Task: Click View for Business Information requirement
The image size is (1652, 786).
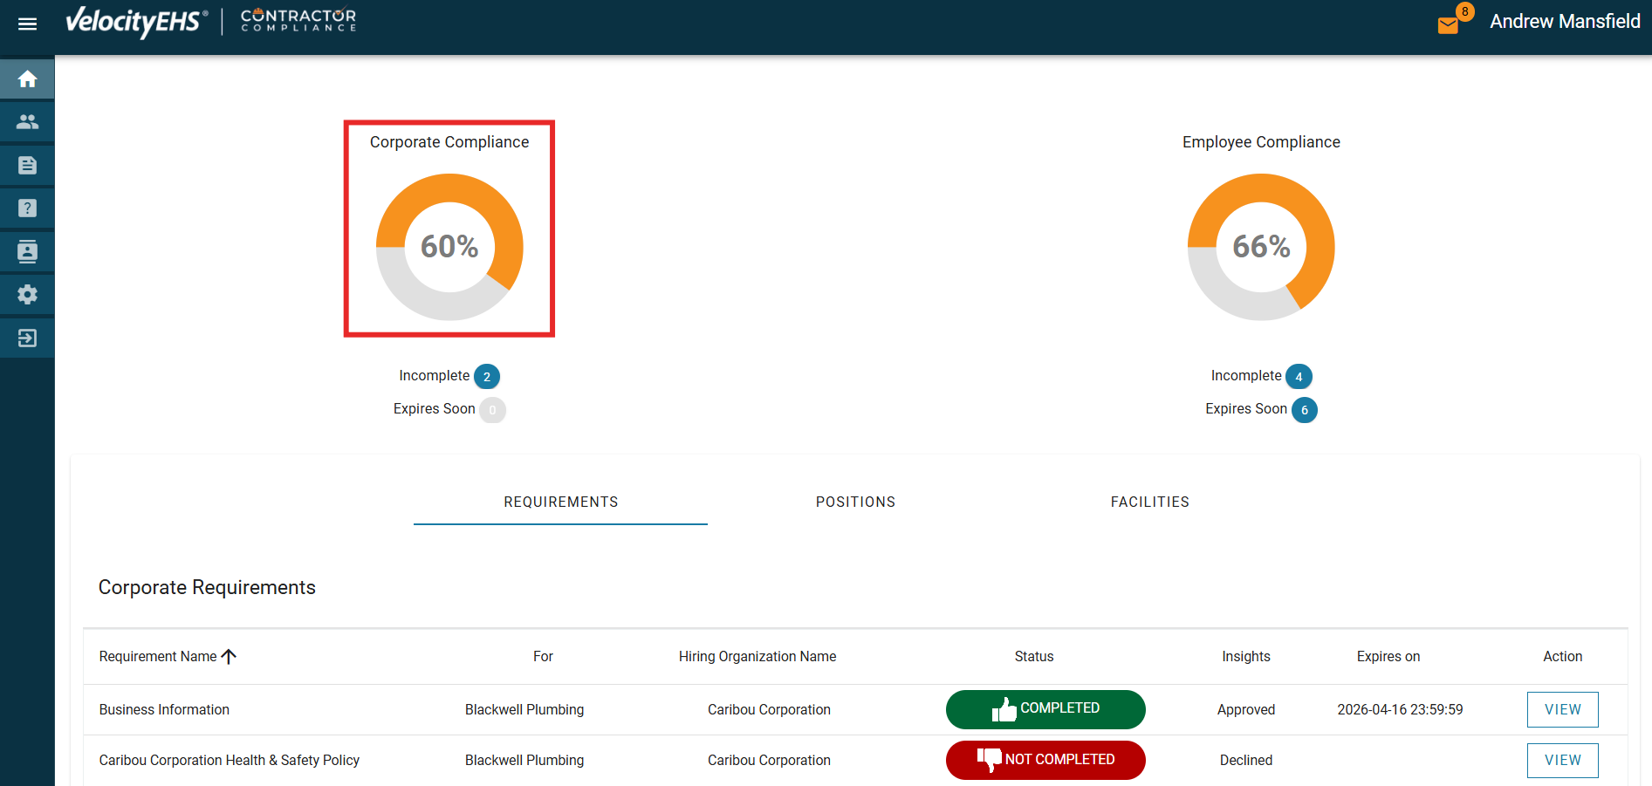Action: (1562, 710)
